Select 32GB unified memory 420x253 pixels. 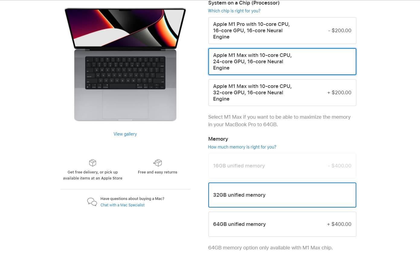pos(282,195)
